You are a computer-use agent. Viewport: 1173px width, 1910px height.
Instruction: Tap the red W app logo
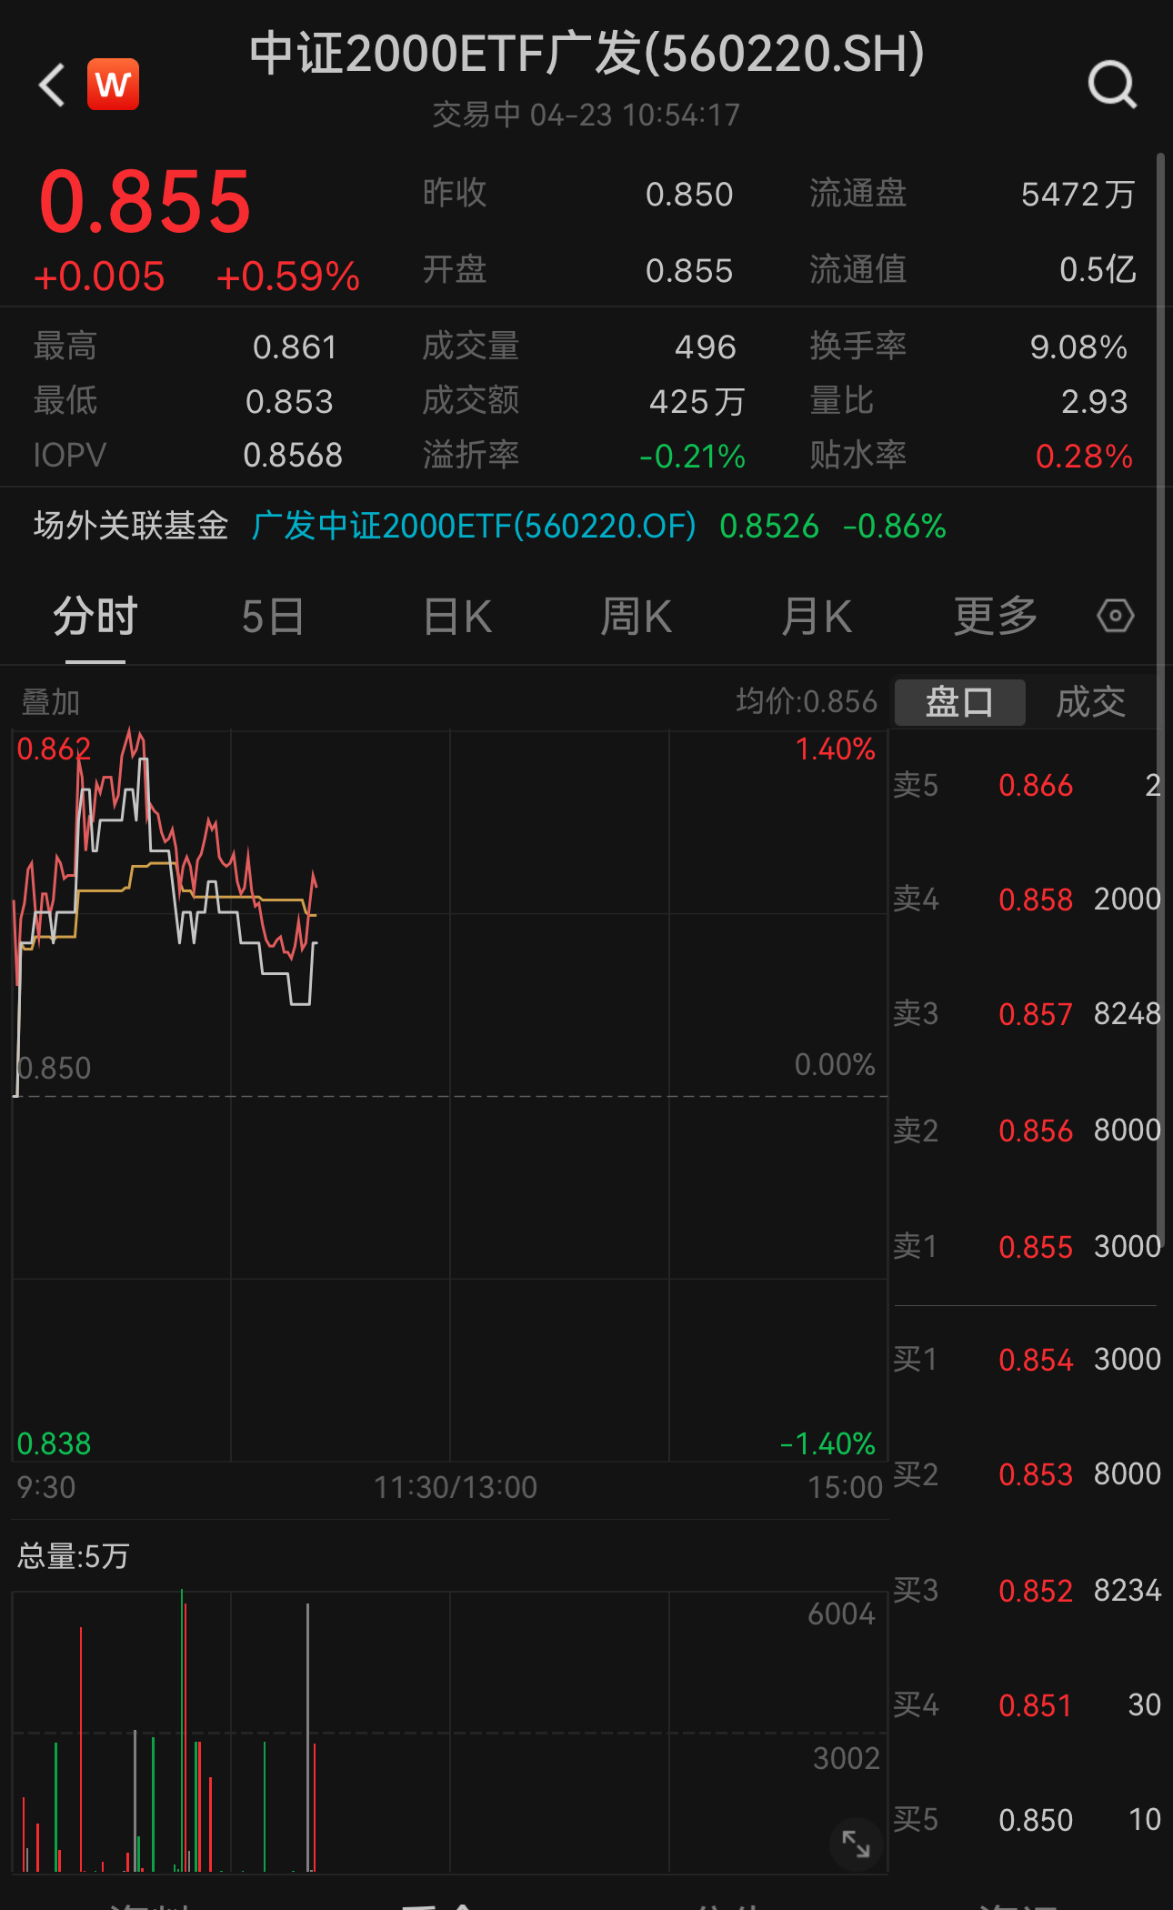click(113, 85)
